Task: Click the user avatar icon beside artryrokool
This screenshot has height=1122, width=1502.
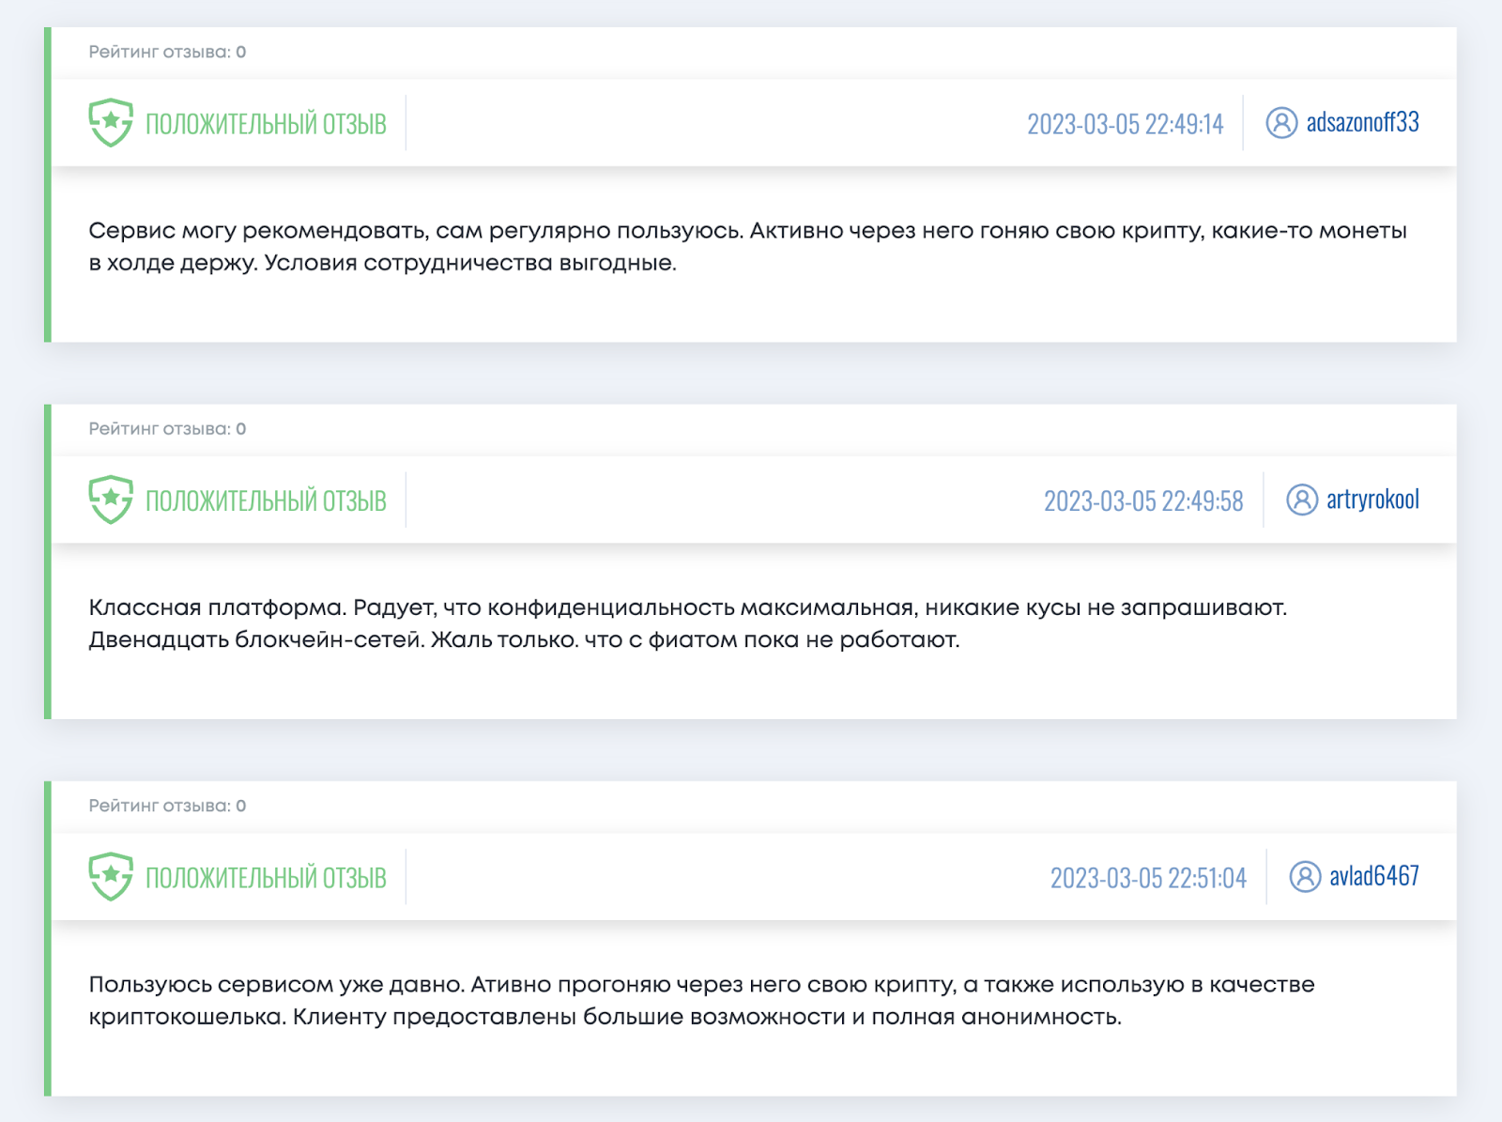Action: (1301, 500)
